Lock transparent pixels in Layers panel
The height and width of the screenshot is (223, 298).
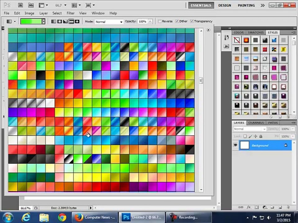(245, 136)
